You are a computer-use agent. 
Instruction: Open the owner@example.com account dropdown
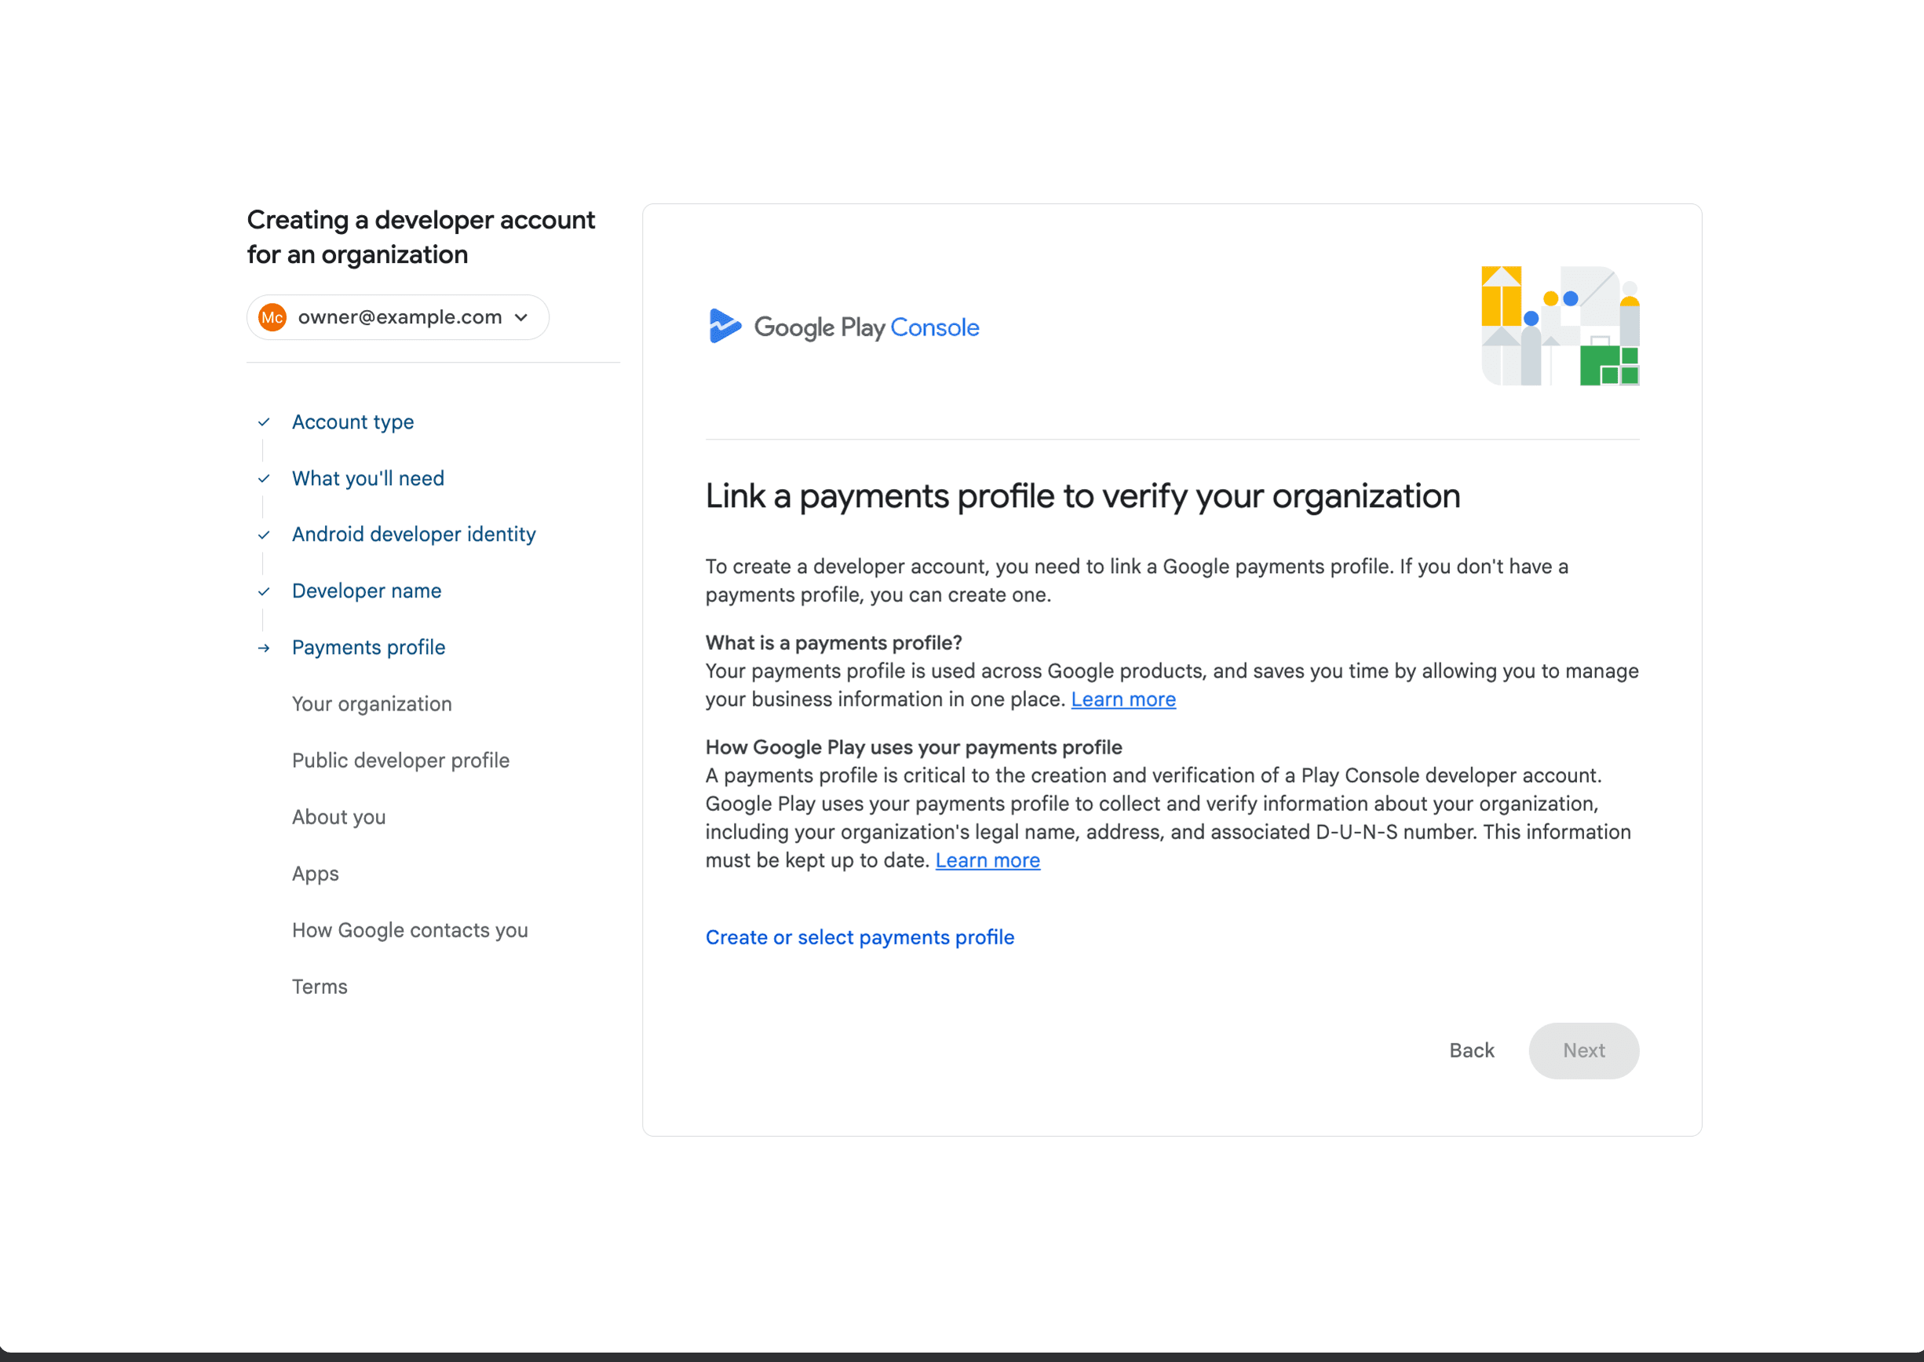click(x=397, y=317)
